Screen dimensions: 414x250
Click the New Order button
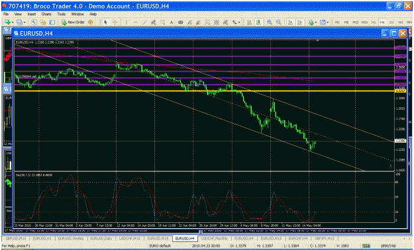73,22
